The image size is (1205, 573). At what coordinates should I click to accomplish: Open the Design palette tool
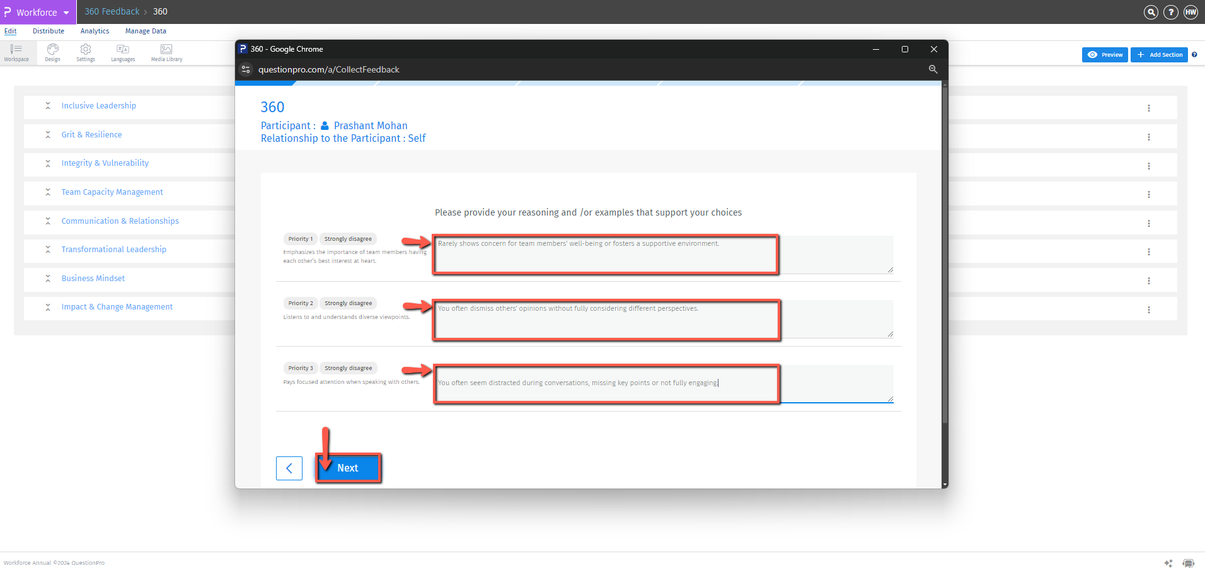point(53,53)
